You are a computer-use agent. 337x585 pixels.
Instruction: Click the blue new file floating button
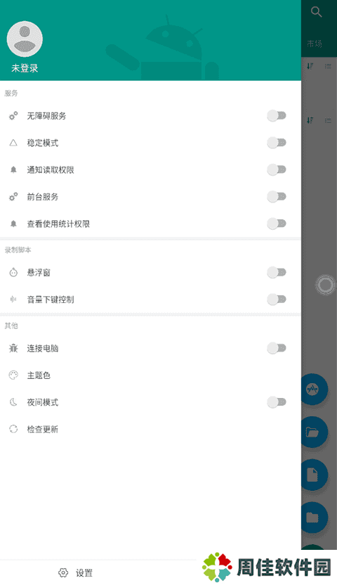[x=315, y=475]
